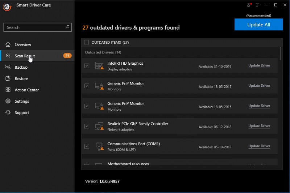Uncheck the Realtek PCIe GbE checkbox
This screenshot has height=193, width=290.
(86, 126)
